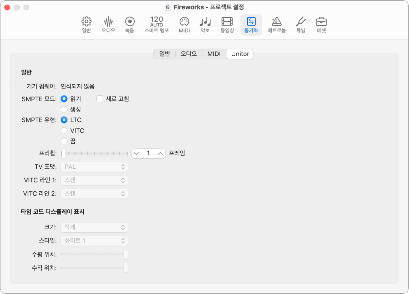Select the 녹음 (Recording) settings icon
The height and width of the screenshot is (294, 409).
tap(130, 25)
